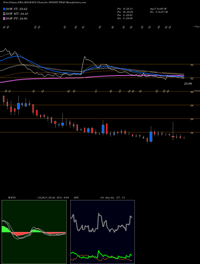Select the 'DOW MT: 24.45' legend label
Viewport: 200px width, 264px height.
pyautogui.click(x=17, y=14)
